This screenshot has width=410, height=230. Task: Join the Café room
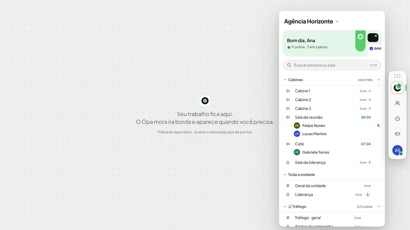pos(332,144)
